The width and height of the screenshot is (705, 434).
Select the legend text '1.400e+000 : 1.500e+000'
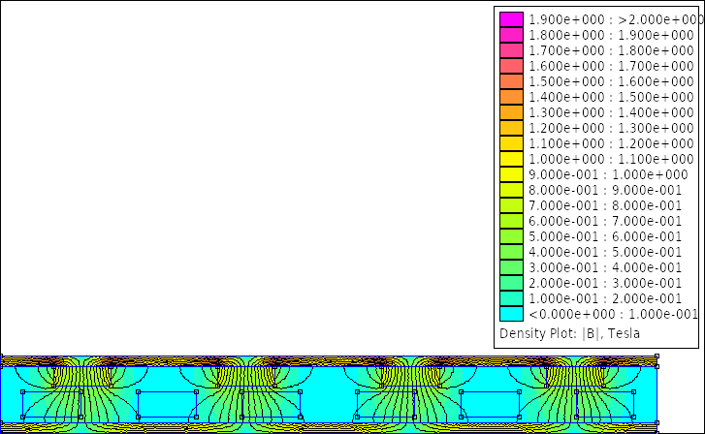coord(611,97)
